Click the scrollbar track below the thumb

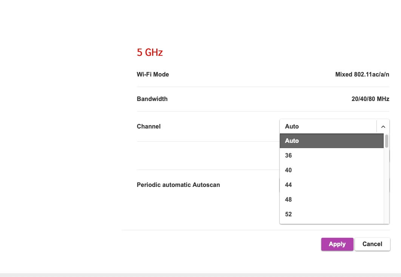pos(387,188)
